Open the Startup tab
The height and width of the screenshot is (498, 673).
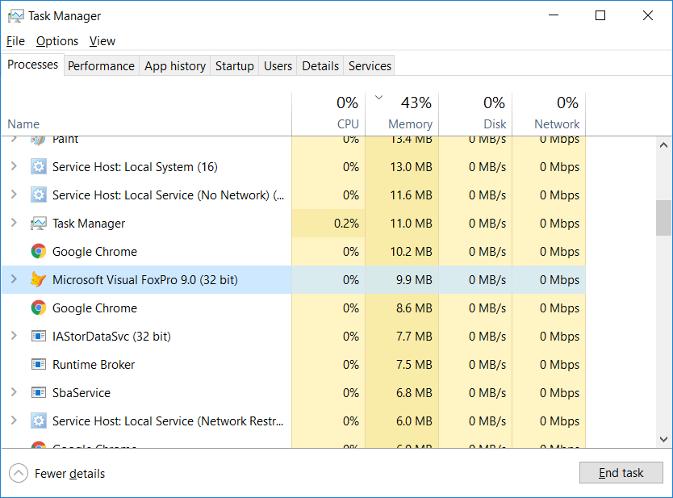click(x=234, y=66)
